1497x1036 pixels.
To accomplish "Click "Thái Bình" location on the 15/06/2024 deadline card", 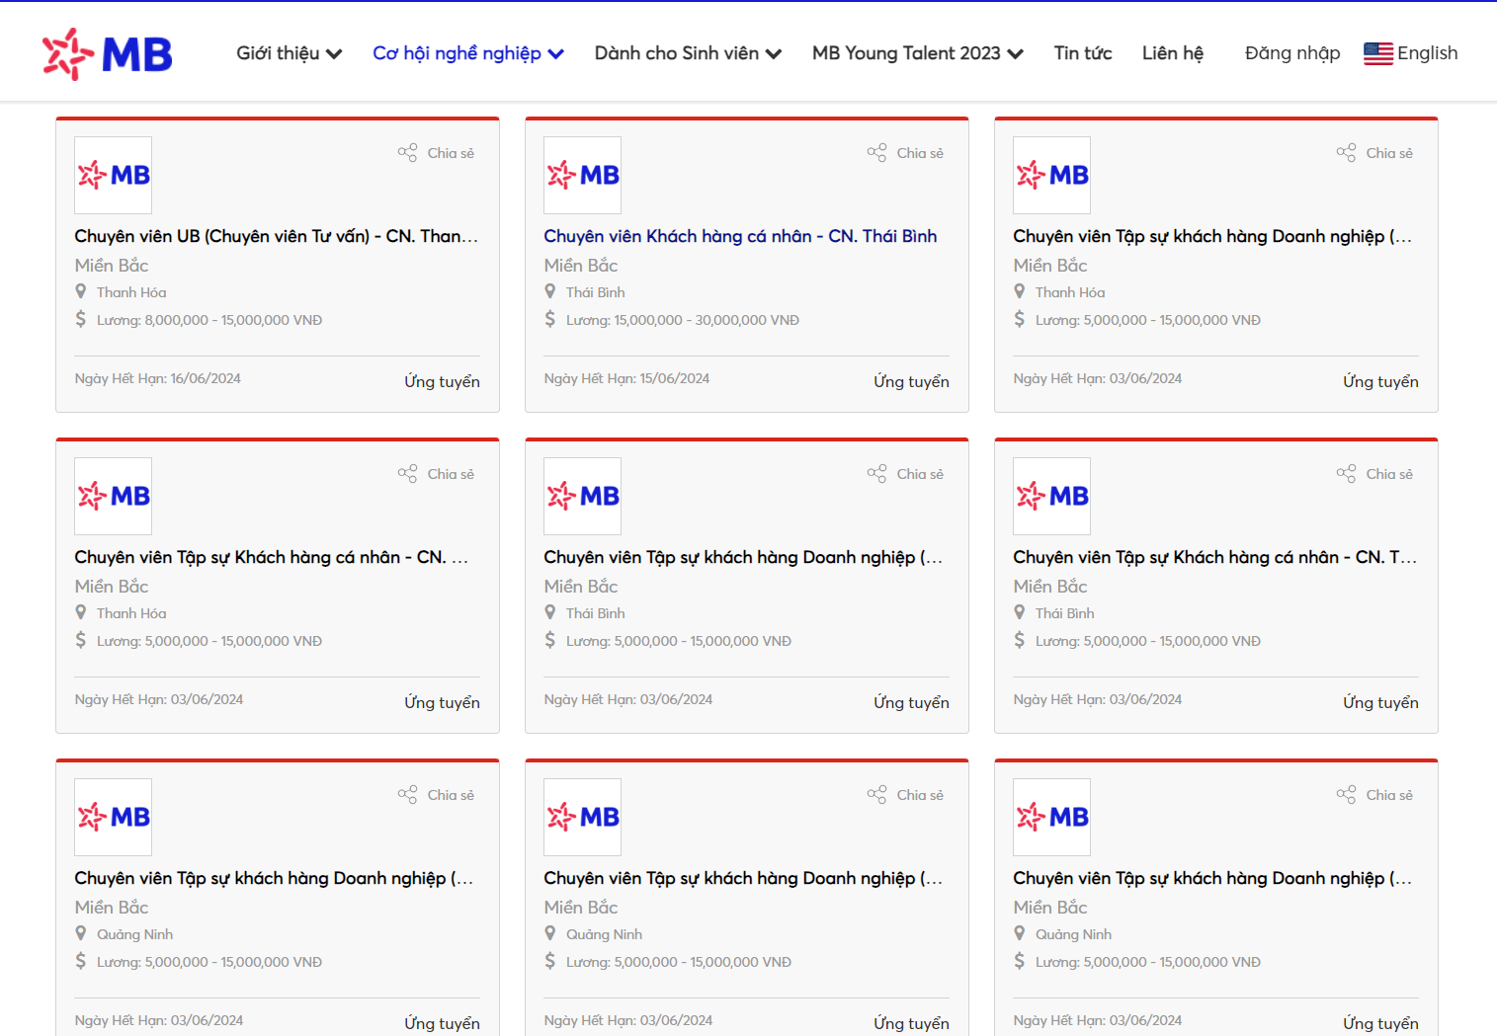I will pyautogui.click(x=596, y=292).
